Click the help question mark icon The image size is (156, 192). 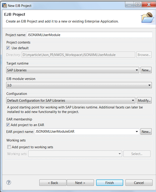9,183
